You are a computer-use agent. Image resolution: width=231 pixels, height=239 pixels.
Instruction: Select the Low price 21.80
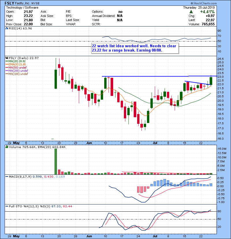coord(28,20)
